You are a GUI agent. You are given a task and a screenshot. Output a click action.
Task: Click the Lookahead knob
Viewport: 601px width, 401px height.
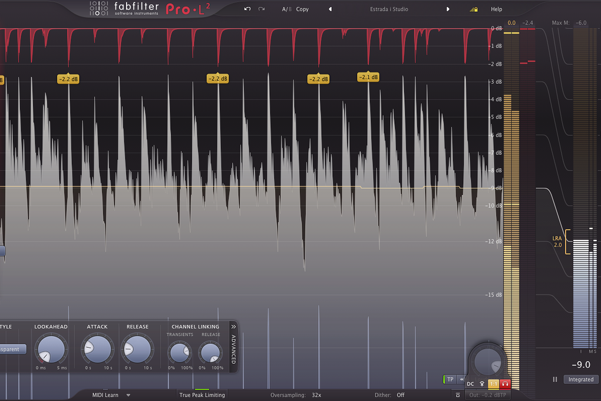pos(51,349)
